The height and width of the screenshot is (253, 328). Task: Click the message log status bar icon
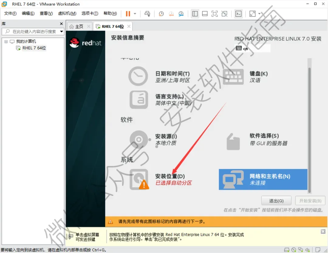click(x=318, y=250)
